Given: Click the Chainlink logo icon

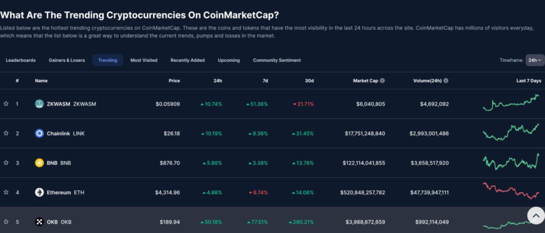Looking at the screenshot, I should click(39, 134).
